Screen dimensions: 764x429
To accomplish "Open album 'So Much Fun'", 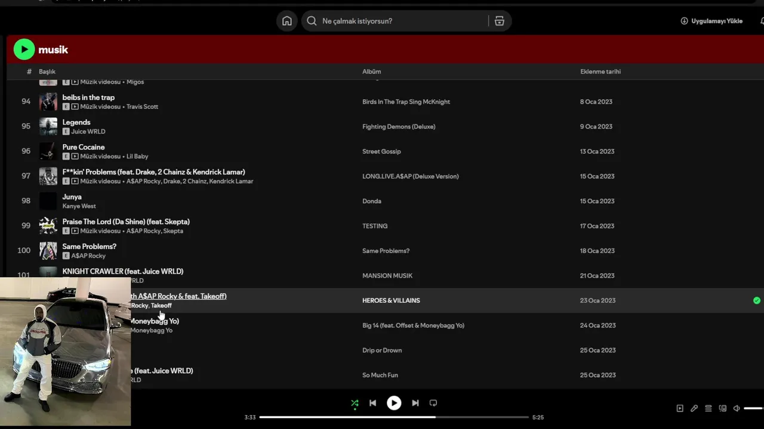I will pyautogui.click(x=380, y=375).
